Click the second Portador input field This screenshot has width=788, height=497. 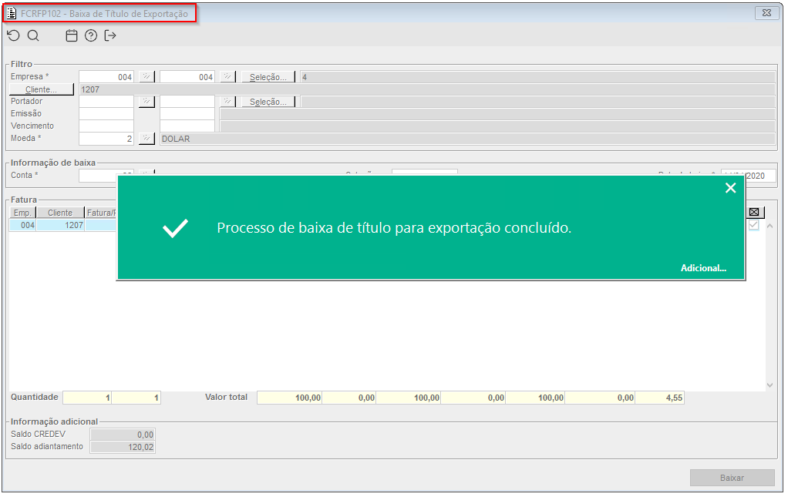pos(187,102)
